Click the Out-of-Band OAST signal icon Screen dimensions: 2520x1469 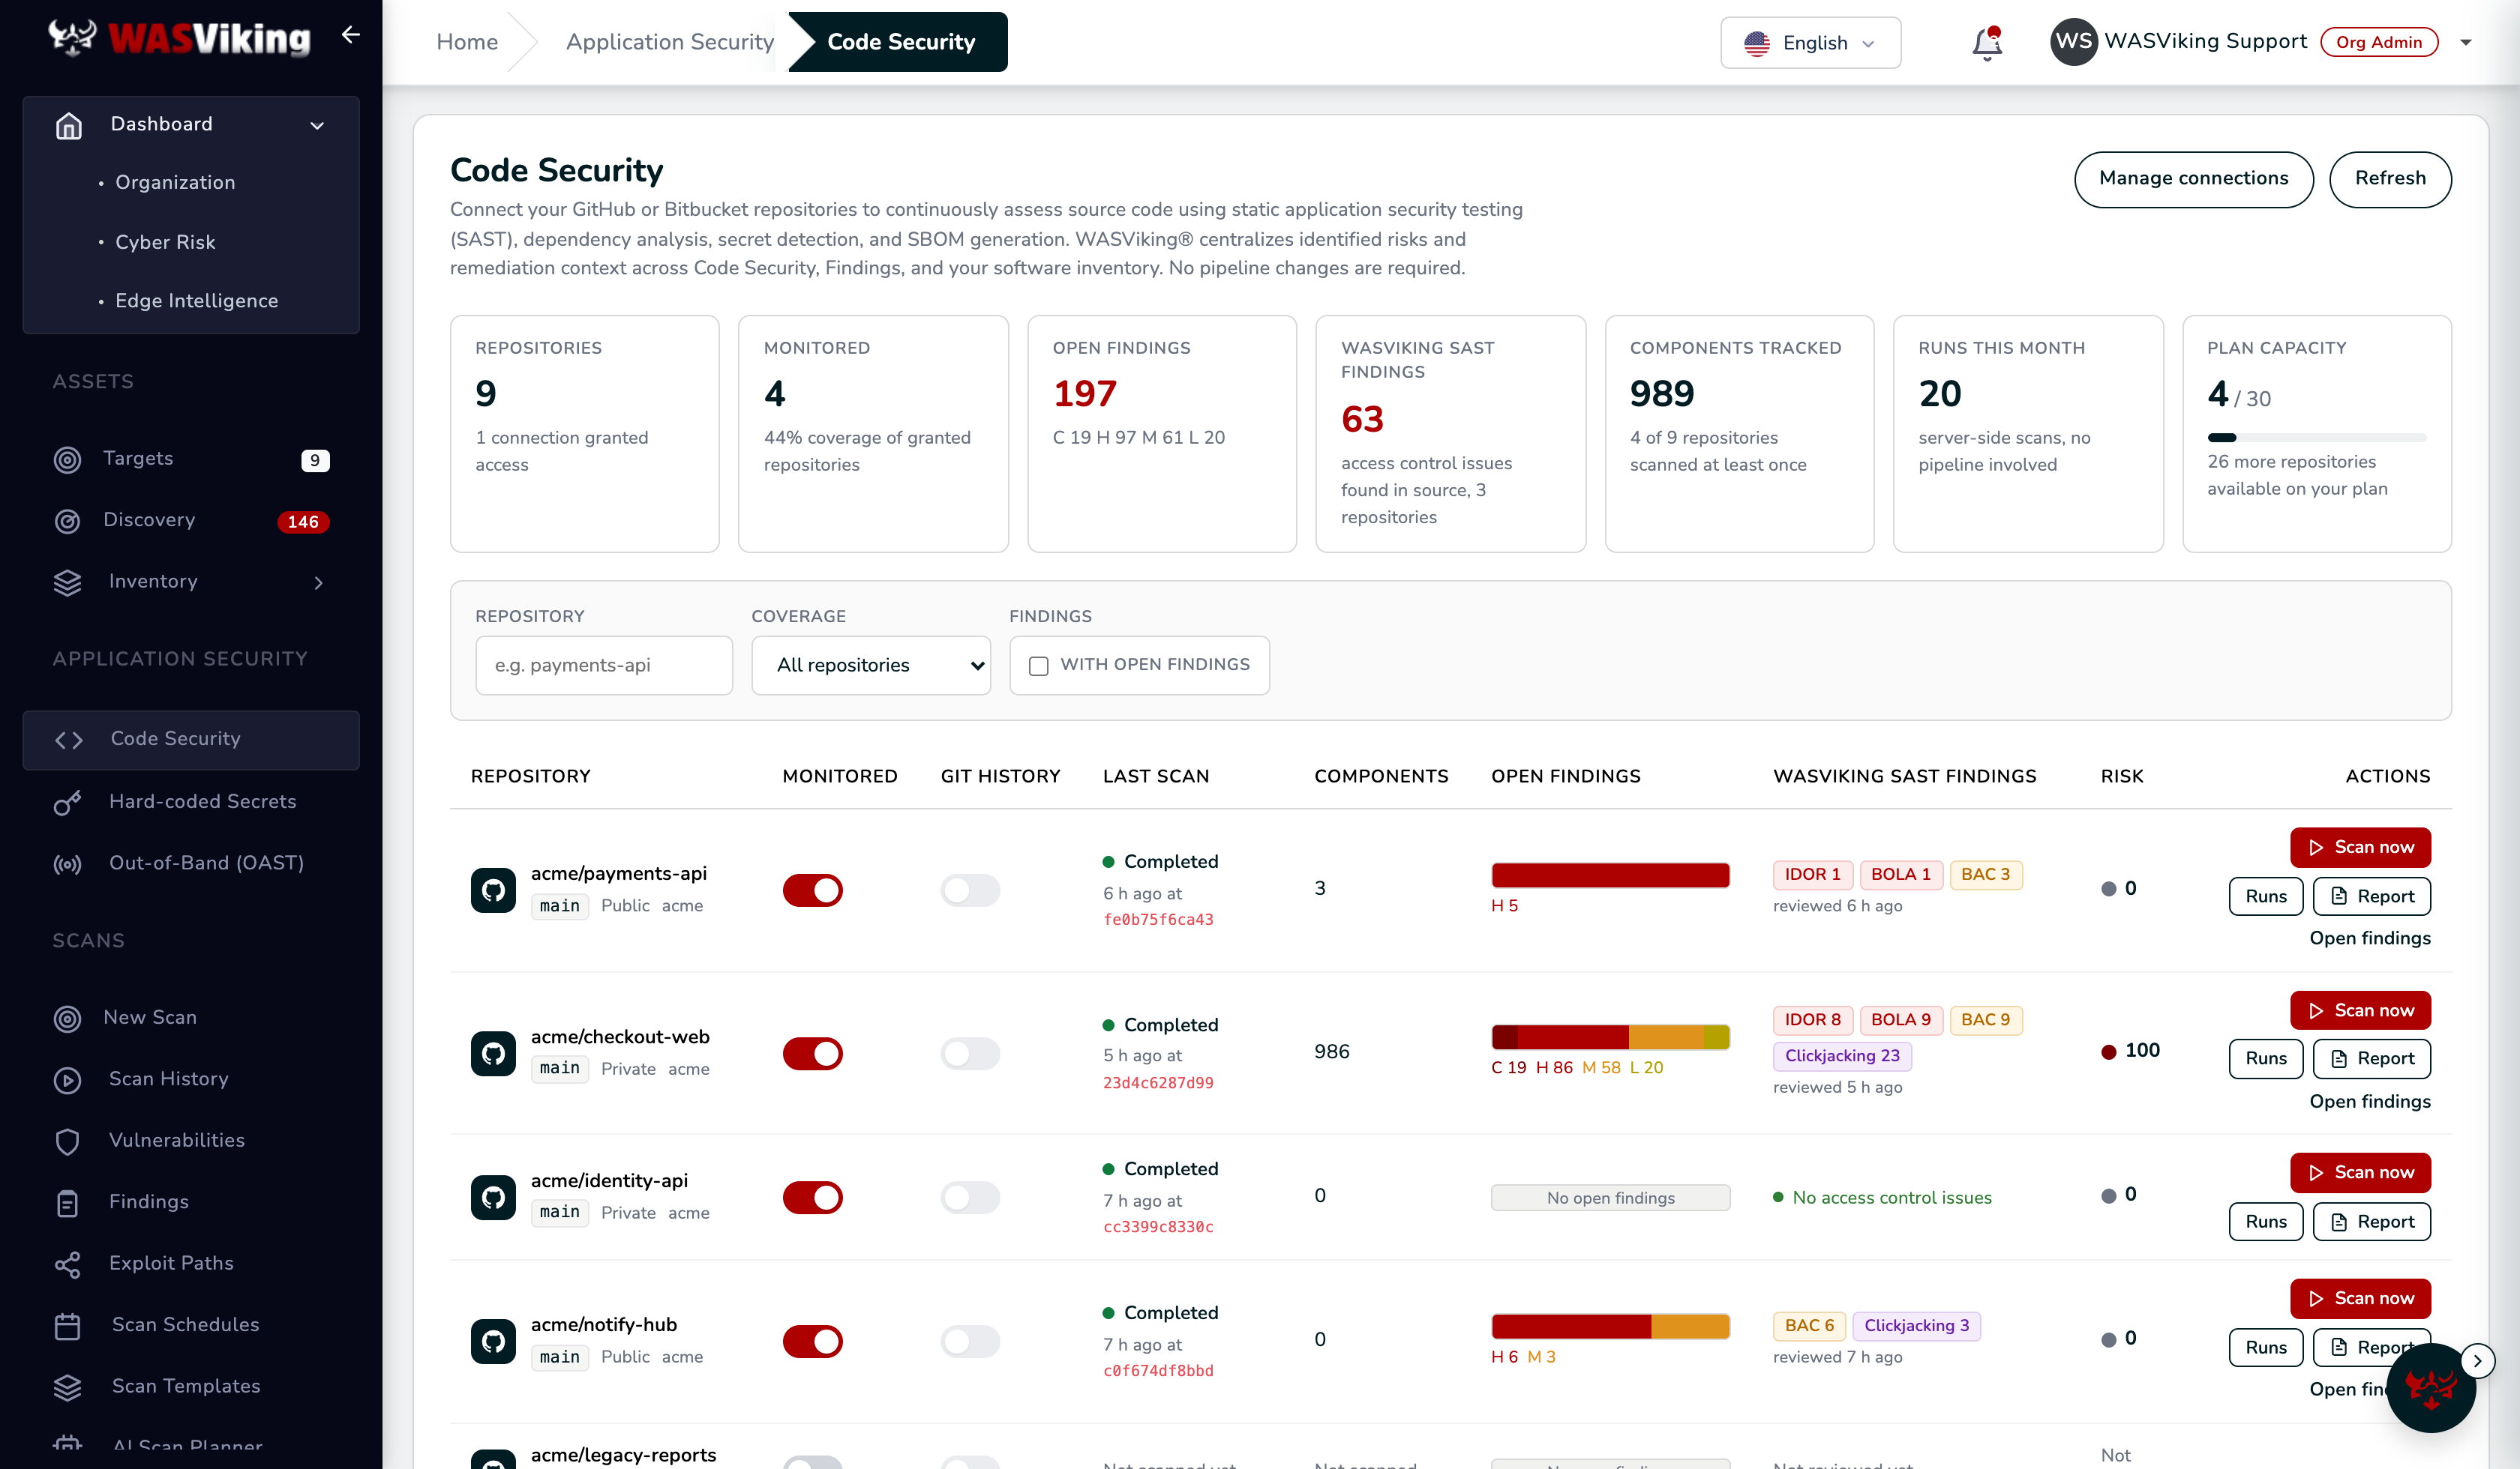(x=67, y=864)
